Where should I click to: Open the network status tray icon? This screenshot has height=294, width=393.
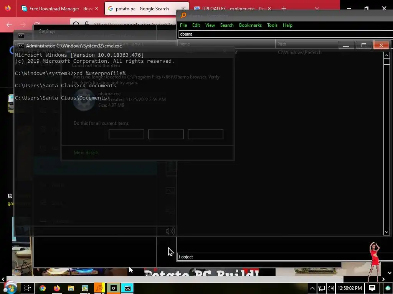[x=322, y=288]
